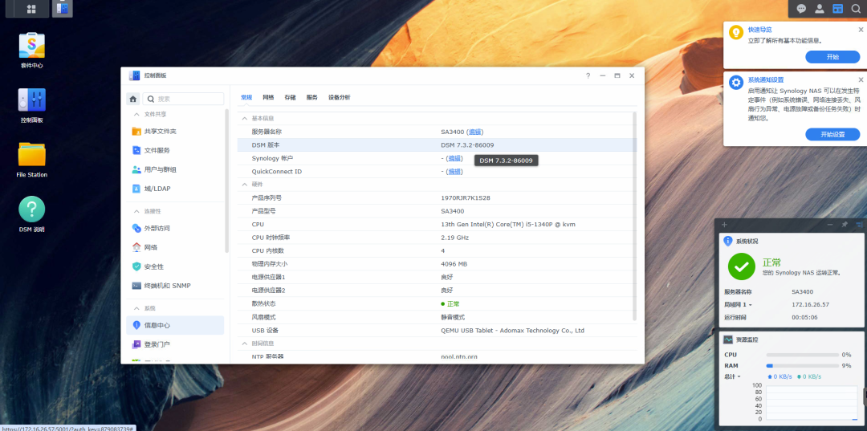Viewport: 867px width, 431px height.
Task: Pin the widget panel with pushpin icon
Action: click(845, 225)
